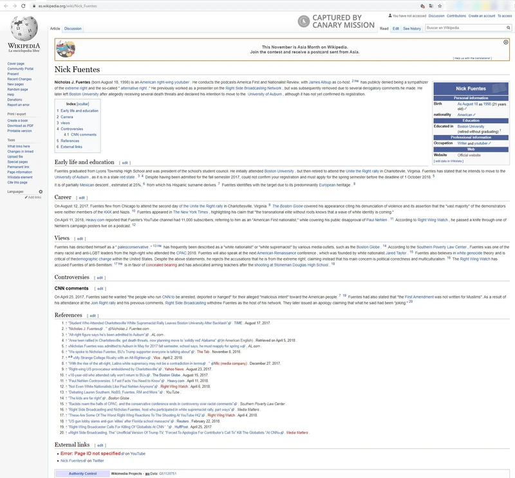Screen dimensions: 515x478
Task: Click Cite this page
Action: tap(17, 183)
